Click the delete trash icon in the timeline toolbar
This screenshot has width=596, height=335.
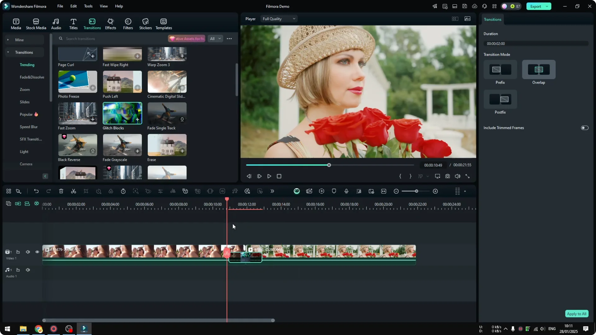(x=61, y=191)
